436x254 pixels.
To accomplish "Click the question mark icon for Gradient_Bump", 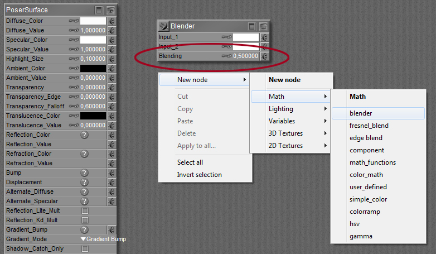I will pyautogui.click(x=85, y=230).
